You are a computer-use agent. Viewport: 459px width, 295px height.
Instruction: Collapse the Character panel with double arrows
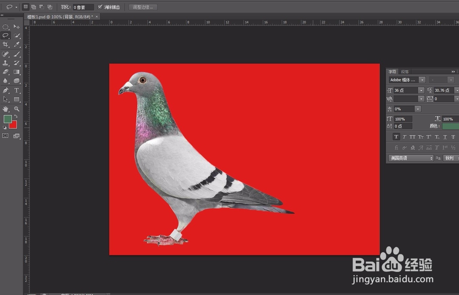[x=453, y=72]
